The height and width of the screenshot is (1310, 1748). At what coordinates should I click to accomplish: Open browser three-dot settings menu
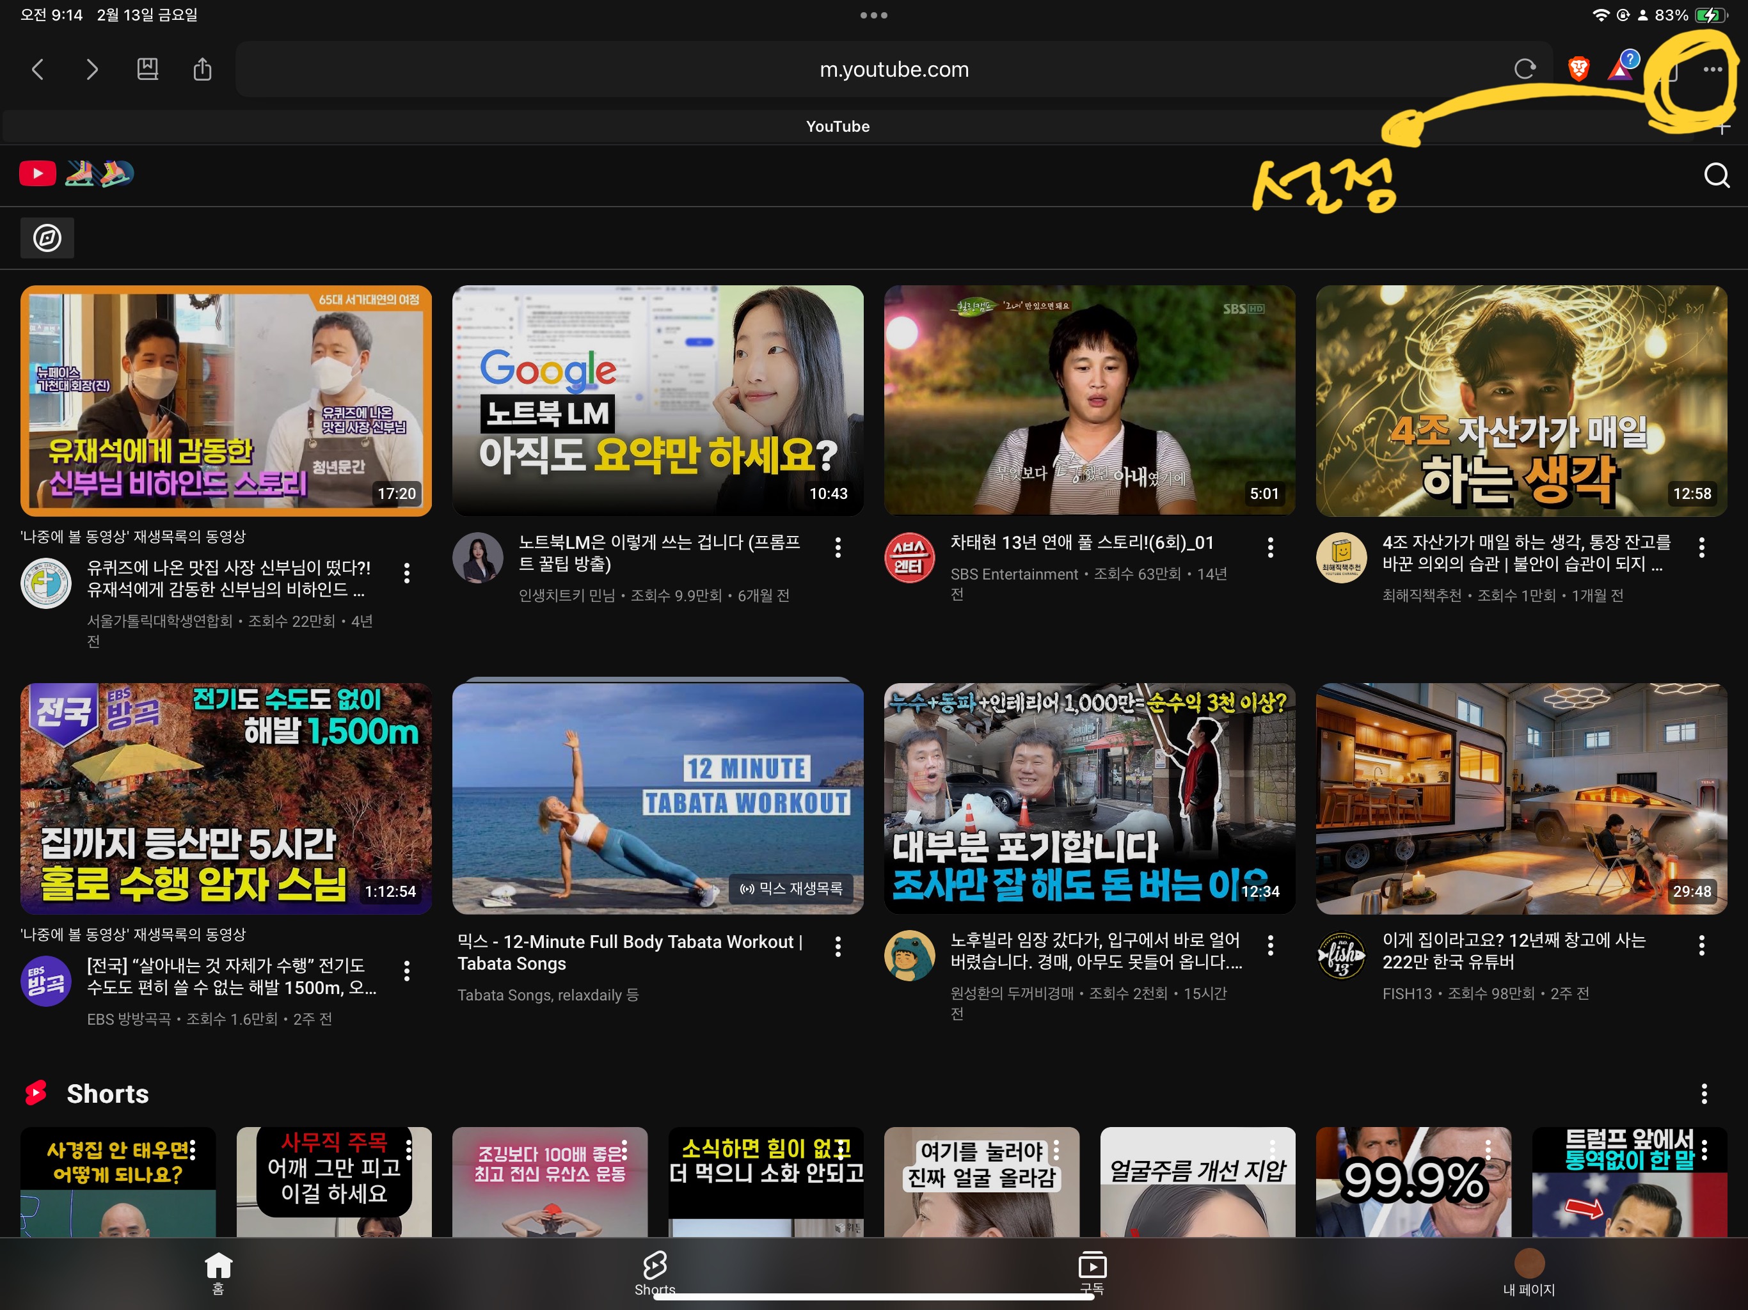tap(1712, 70)
